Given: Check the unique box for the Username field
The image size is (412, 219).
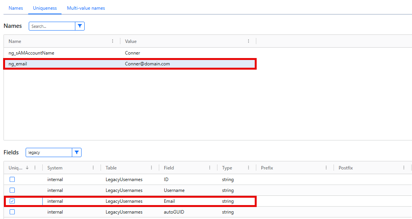Looking at the screenshot, I should [12, 190].
